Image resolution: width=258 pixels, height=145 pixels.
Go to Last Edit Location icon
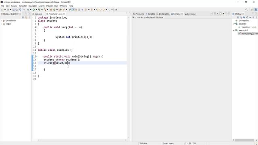point(97,10)
